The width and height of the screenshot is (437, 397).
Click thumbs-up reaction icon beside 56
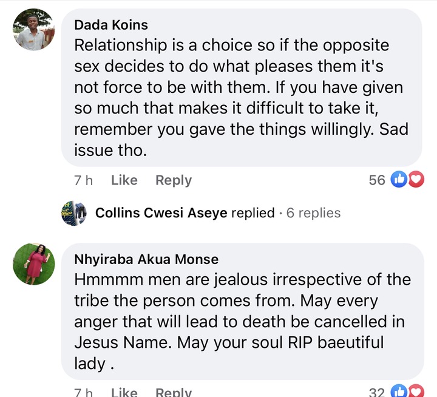399,179
